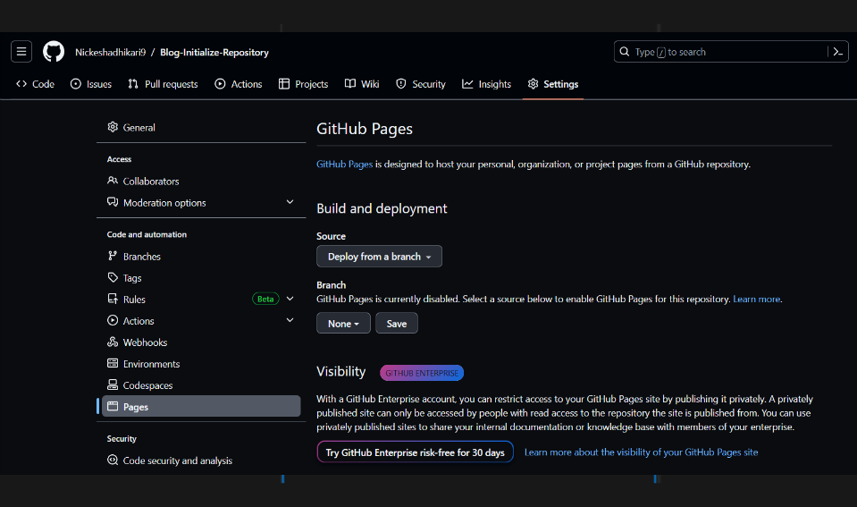Click the tag icon beside Tags
This screenshot has height=507, width=857.
pos(113,277)
